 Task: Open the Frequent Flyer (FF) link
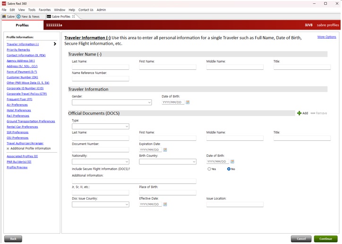[x=19, y=99]
